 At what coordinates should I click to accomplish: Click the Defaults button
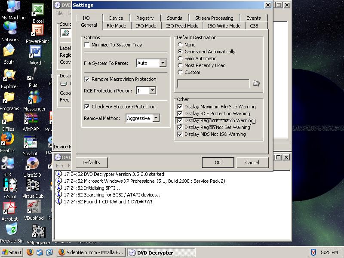click(x=92, y=163)
